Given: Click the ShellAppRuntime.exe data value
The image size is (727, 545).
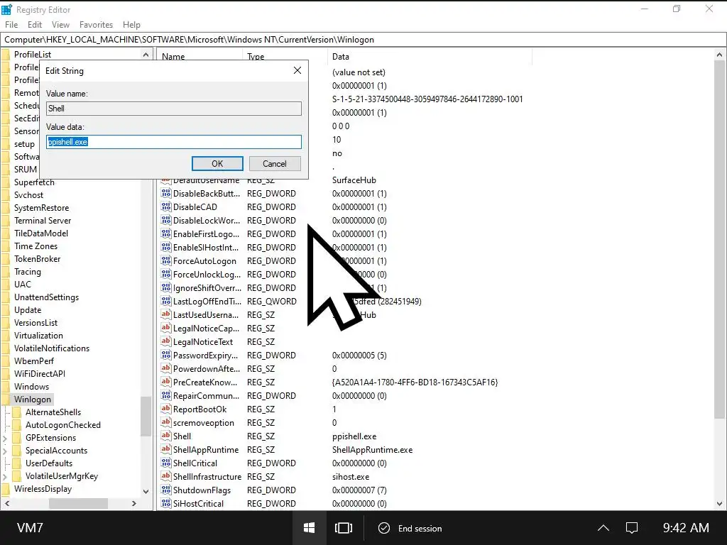Looking at the screenshot, I should coord(372,449).
